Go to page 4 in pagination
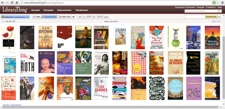The width and height of the screenshot is (225, 109). [220, 21]
